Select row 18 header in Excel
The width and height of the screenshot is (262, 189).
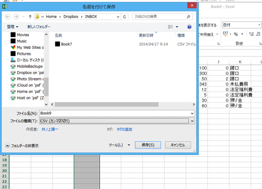coord(4,160)
